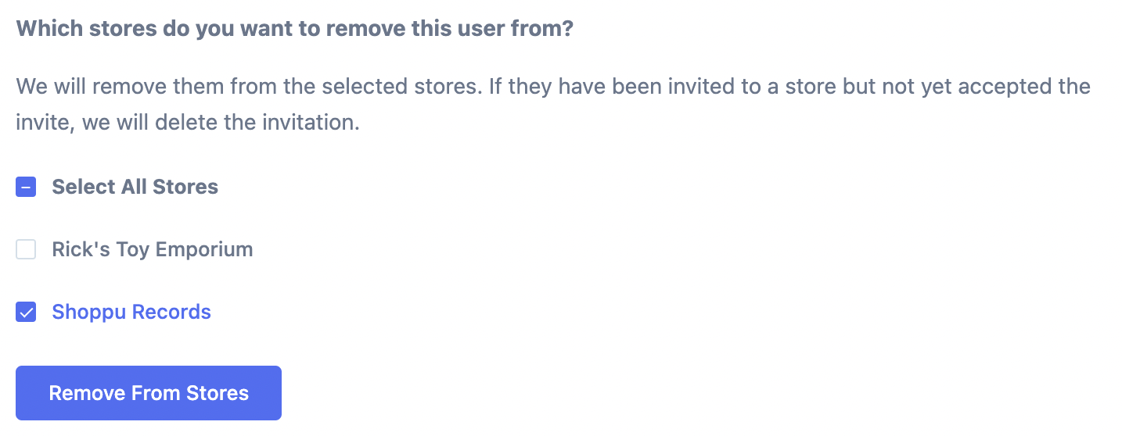
Task: Click the checkmark icon next to Shoppu Records
Action: coord(26,313)
